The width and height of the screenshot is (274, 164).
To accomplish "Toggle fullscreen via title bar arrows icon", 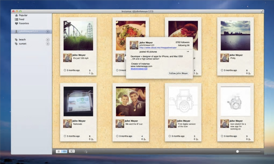I will (262, 11).
